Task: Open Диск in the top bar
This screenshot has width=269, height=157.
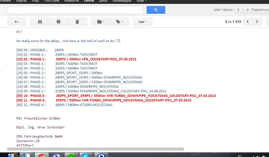Action: [103, 1]
